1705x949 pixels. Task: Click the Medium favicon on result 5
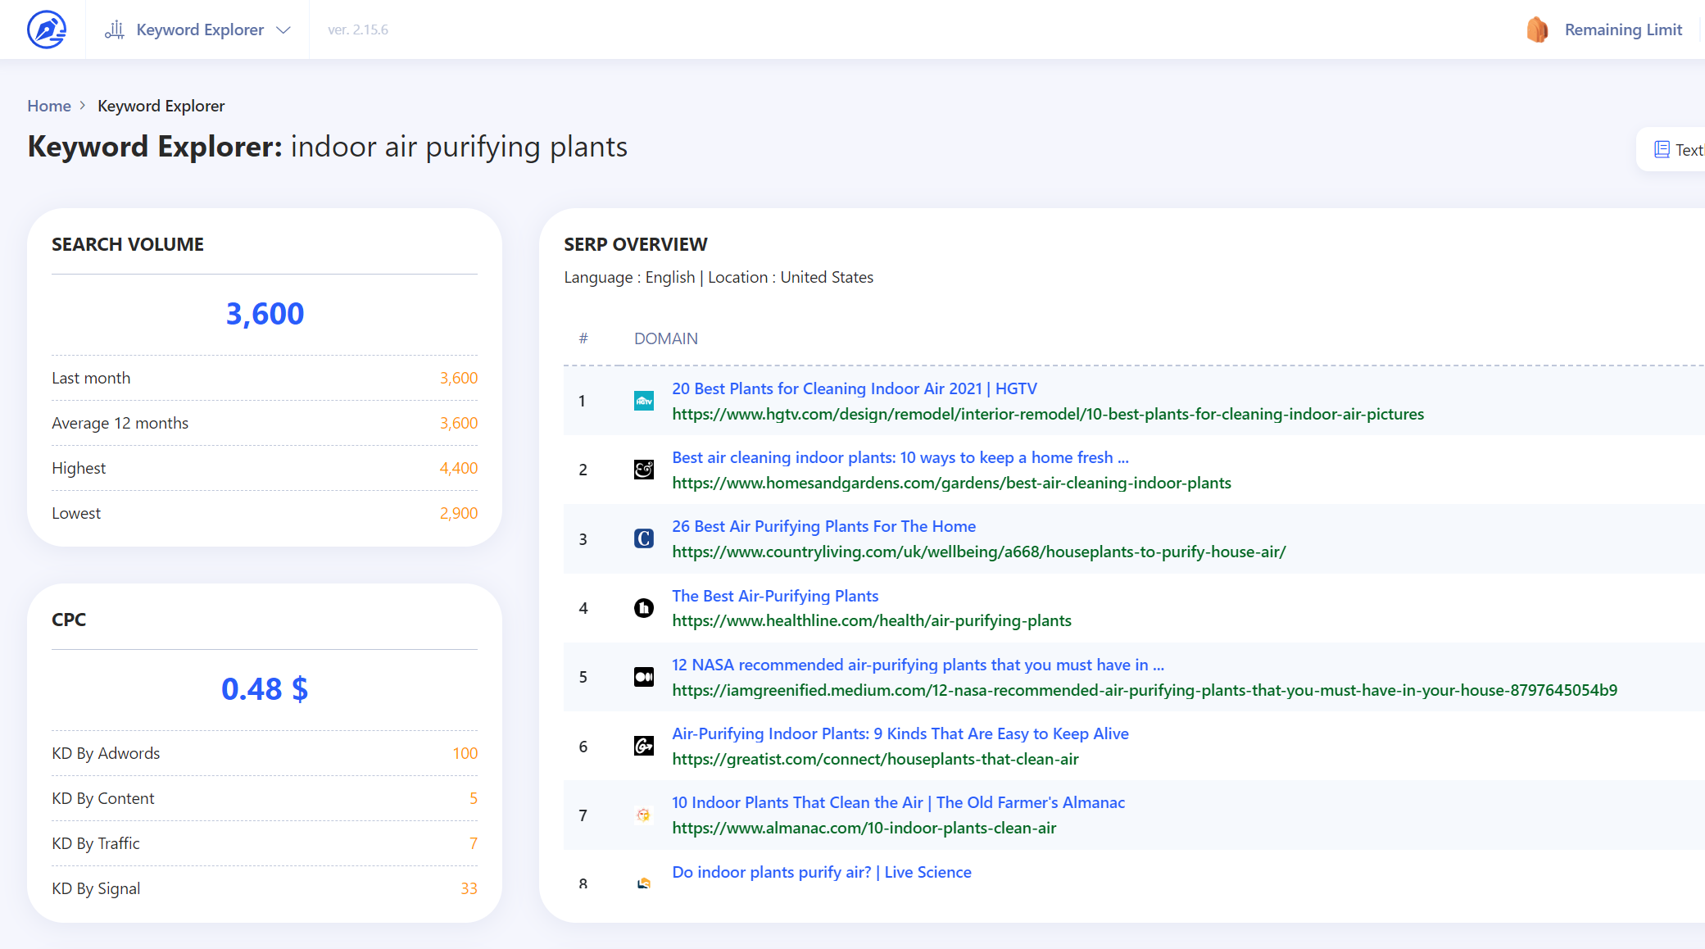tap(644, 676)
